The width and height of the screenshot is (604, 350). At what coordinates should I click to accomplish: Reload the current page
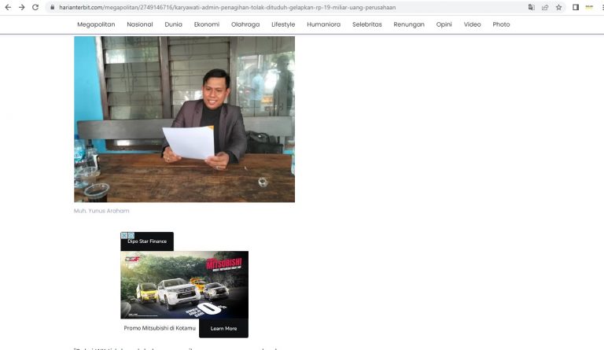coord(35,7)
